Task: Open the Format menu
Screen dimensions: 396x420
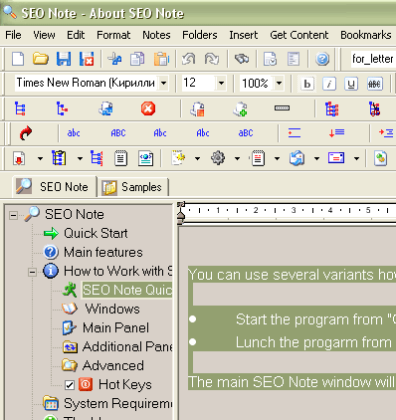Action: point(113,35)
